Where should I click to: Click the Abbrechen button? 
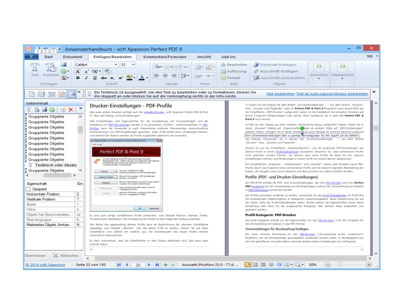[x=66, y=255]
